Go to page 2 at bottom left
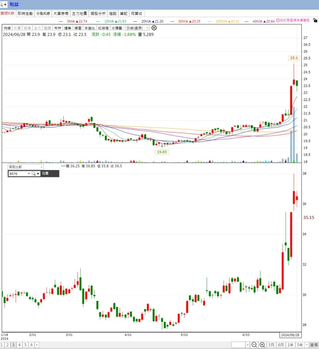Image resolution: width=319 pixels, height=349 pixels. 7,345
